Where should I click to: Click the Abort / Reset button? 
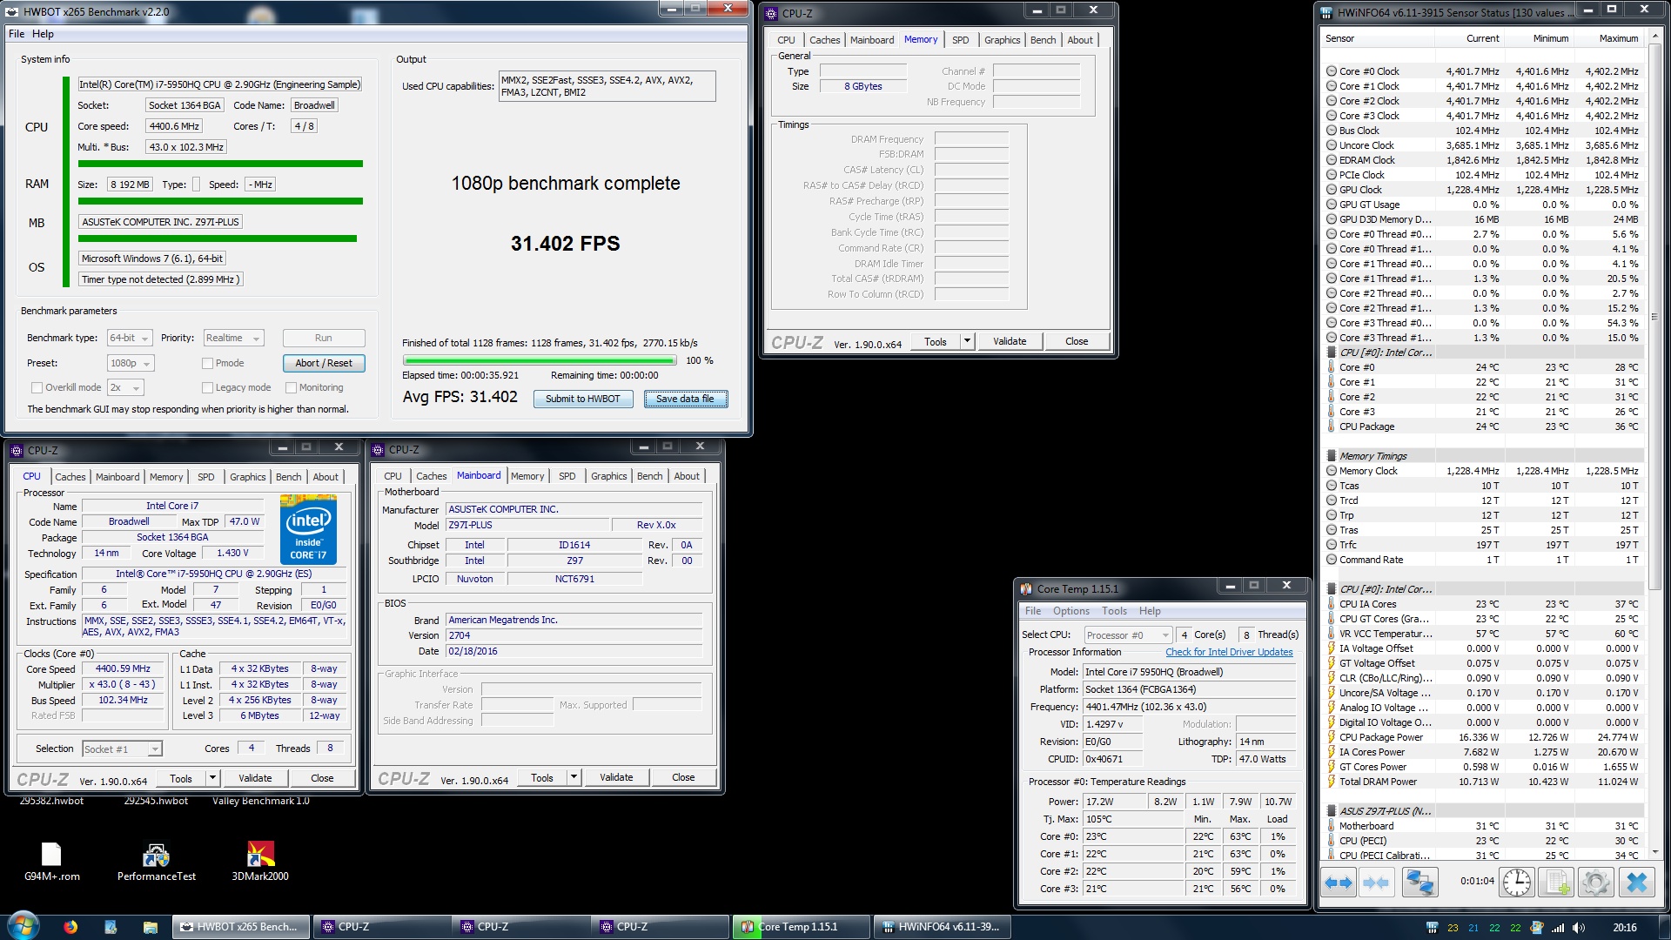324,363
